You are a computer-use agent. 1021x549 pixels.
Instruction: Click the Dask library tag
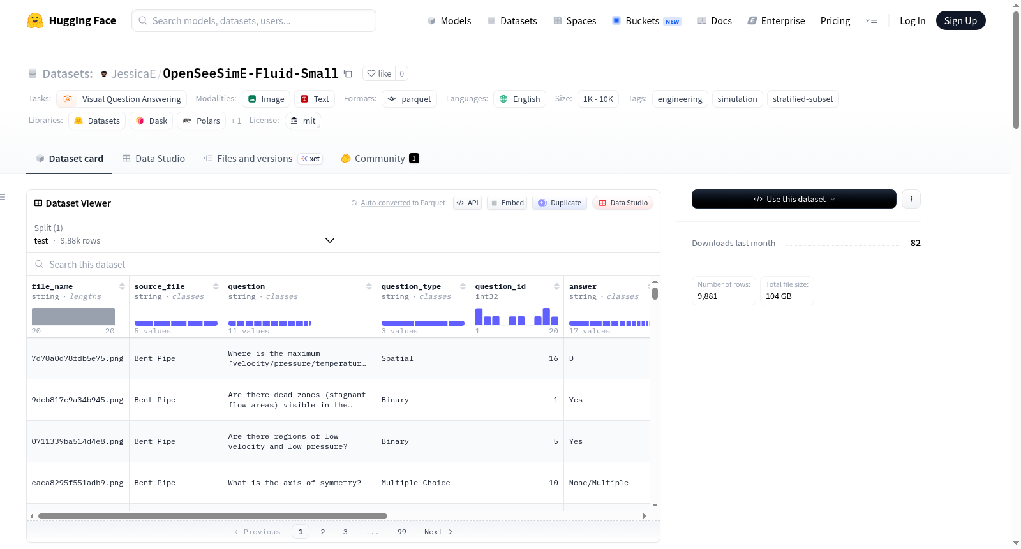(151, 121)
